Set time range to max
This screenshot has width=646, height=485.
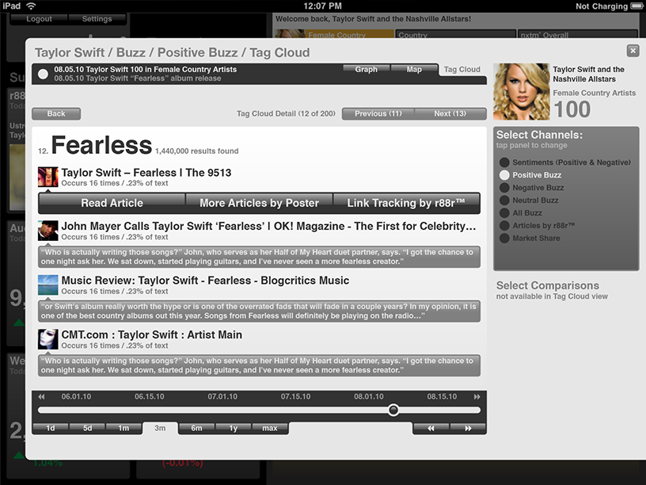coord(270,428)
